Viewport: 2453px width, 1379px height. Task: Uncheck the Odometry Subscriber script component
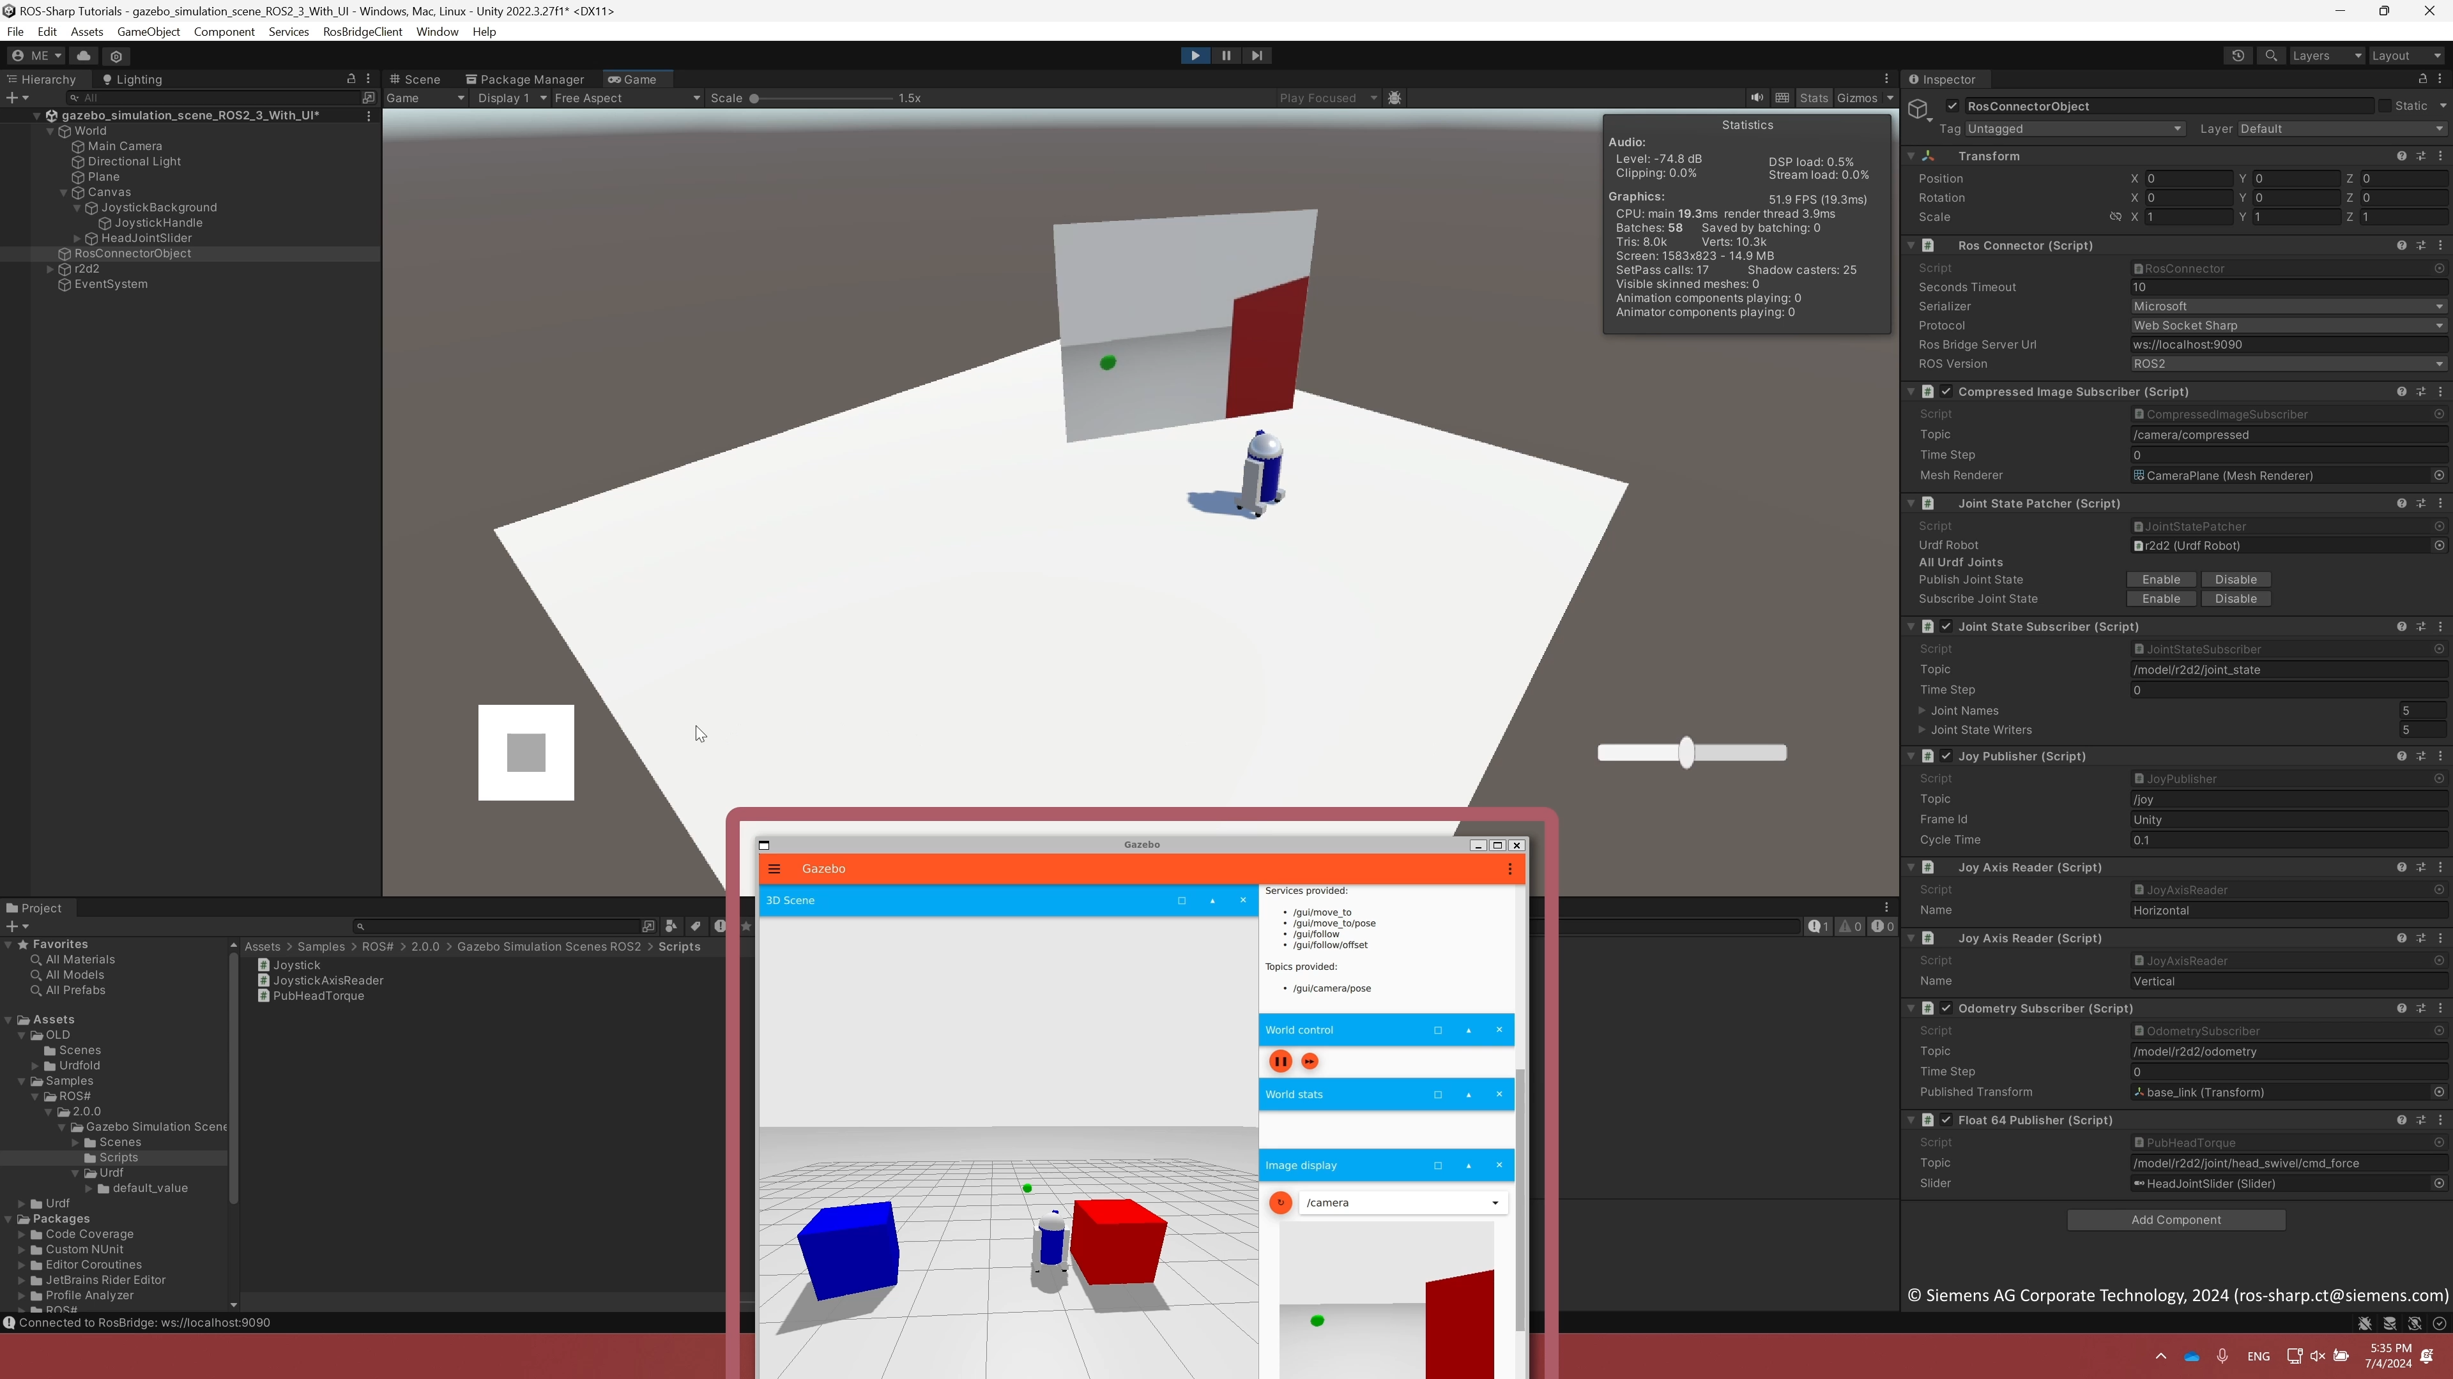[1946, 1009]
